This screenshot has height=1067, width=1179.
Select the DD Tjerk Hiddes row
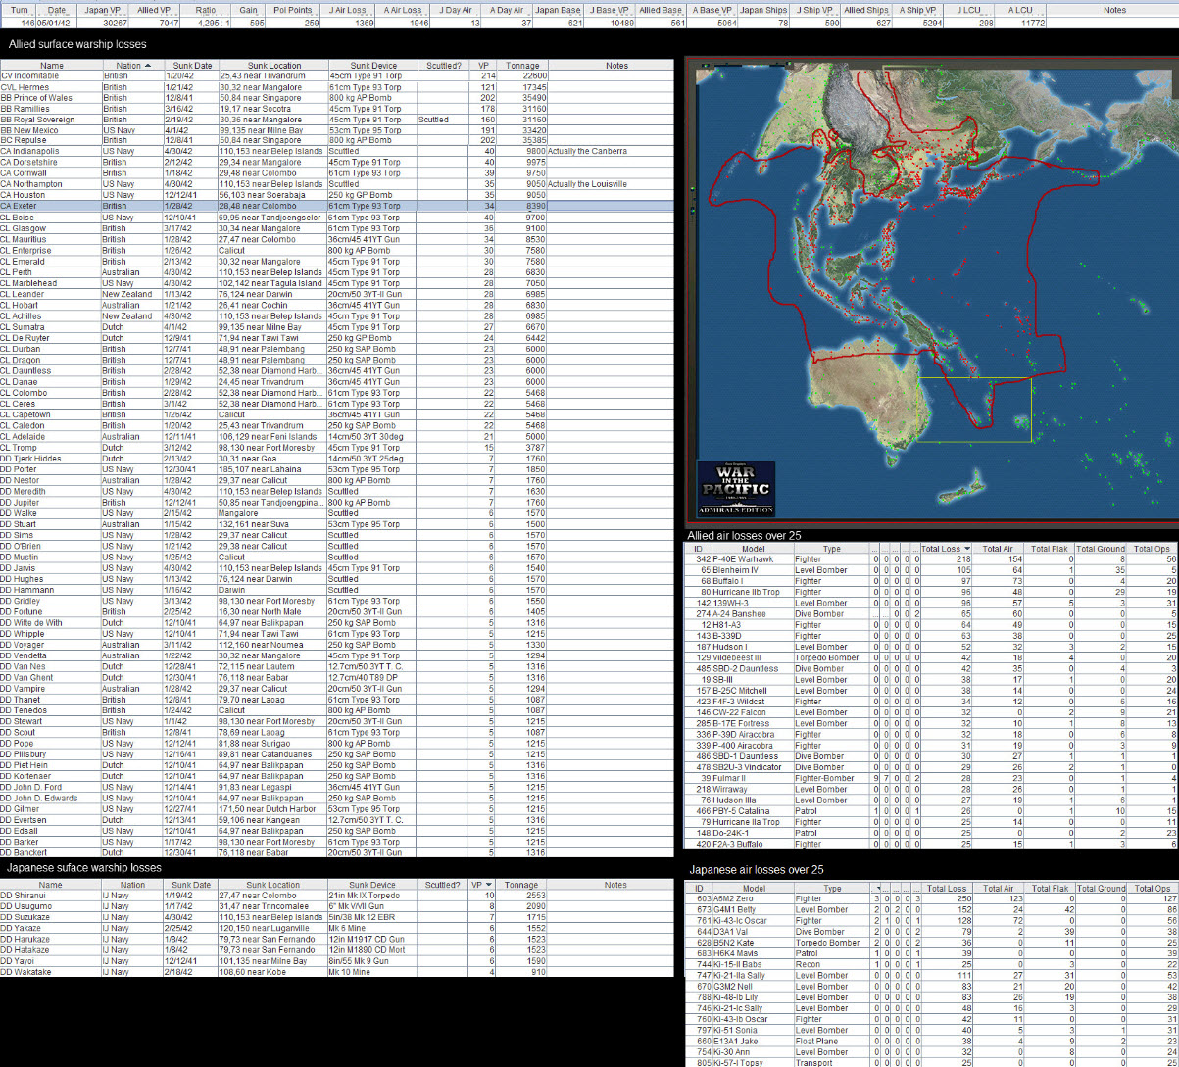click(336, 458)
